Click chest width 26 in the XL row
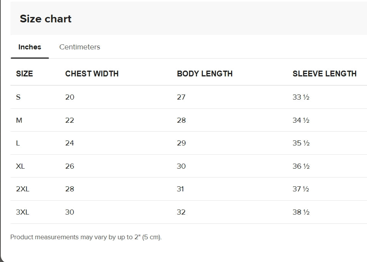This screenshot has width=367, height=262. pyautogui.click(x=70, y=166)
